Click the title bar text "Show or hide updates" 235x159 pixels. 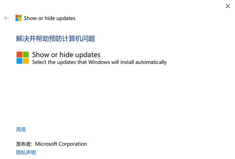50,18
